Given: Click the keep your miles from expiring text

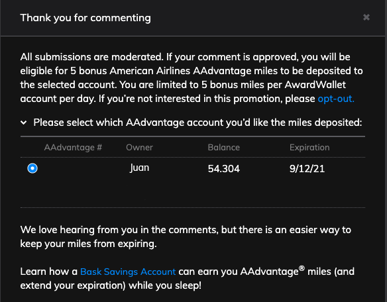Looking at the screenshot, I should [x=88, y=244].
